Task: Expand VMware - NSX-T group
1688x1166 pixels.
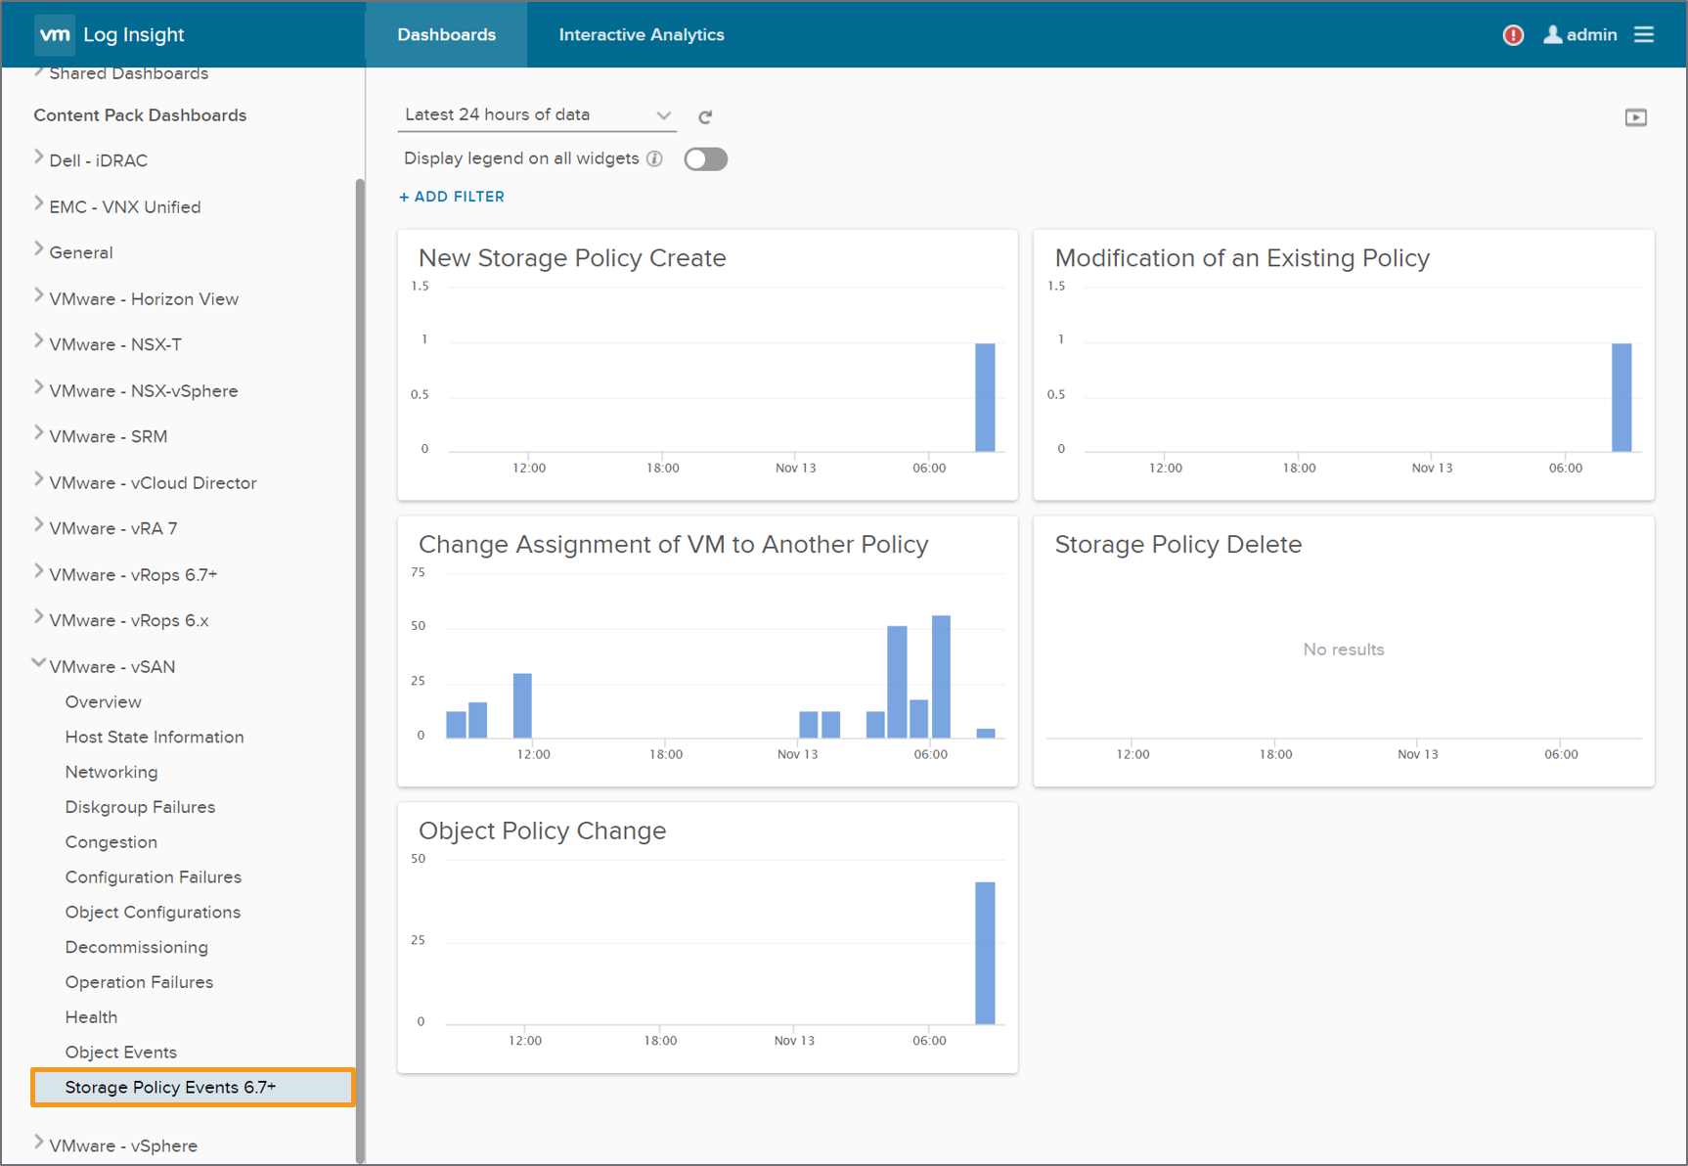Action: pyautogui.click(x=39, y=341)
